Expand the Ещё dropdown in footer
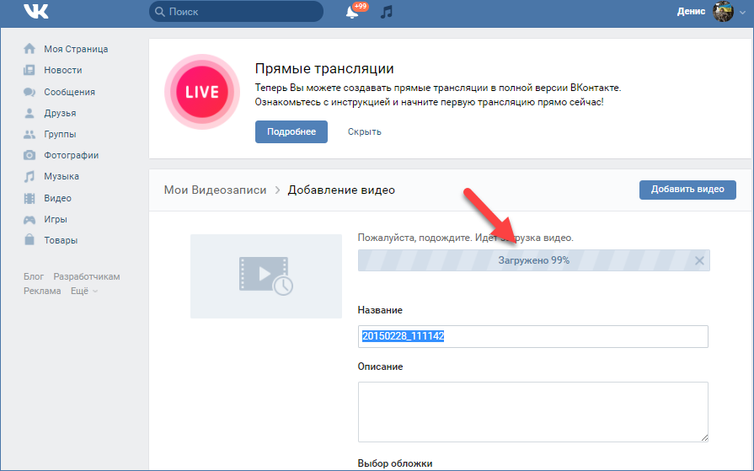 click(x=84, y=291)
